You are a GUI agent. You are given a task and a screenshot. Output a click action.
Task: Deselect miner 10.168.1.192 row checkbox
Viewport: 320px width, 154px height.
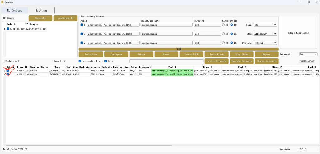8,71
